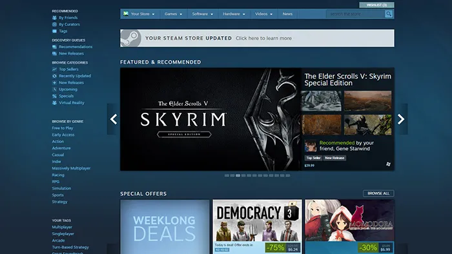
Task: Click the Top Sellers chart icon
Action: pyautogui.click(x=54, y=69)
